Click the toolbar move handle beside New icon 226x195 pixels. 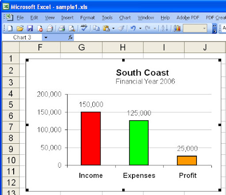click(4, 28)
